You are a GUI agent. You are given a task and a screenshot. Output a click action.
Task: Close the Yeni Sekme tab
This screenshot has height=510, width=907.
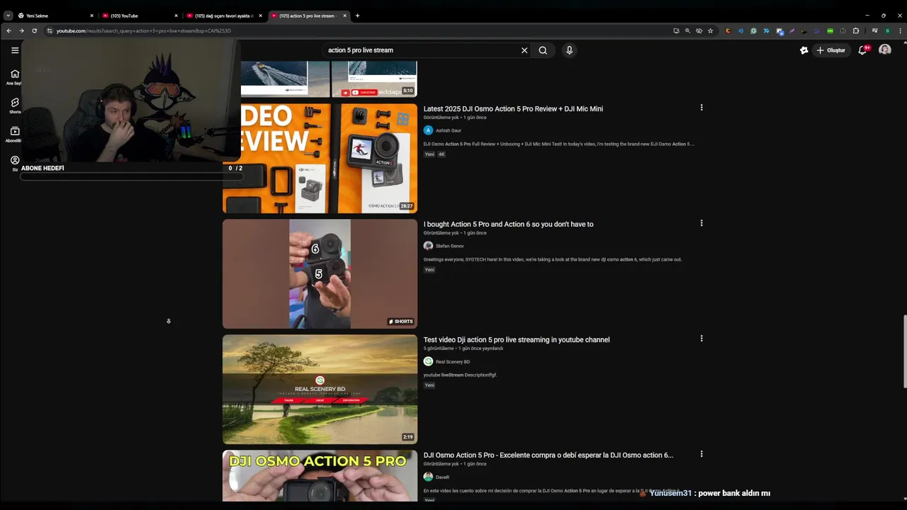91,16
